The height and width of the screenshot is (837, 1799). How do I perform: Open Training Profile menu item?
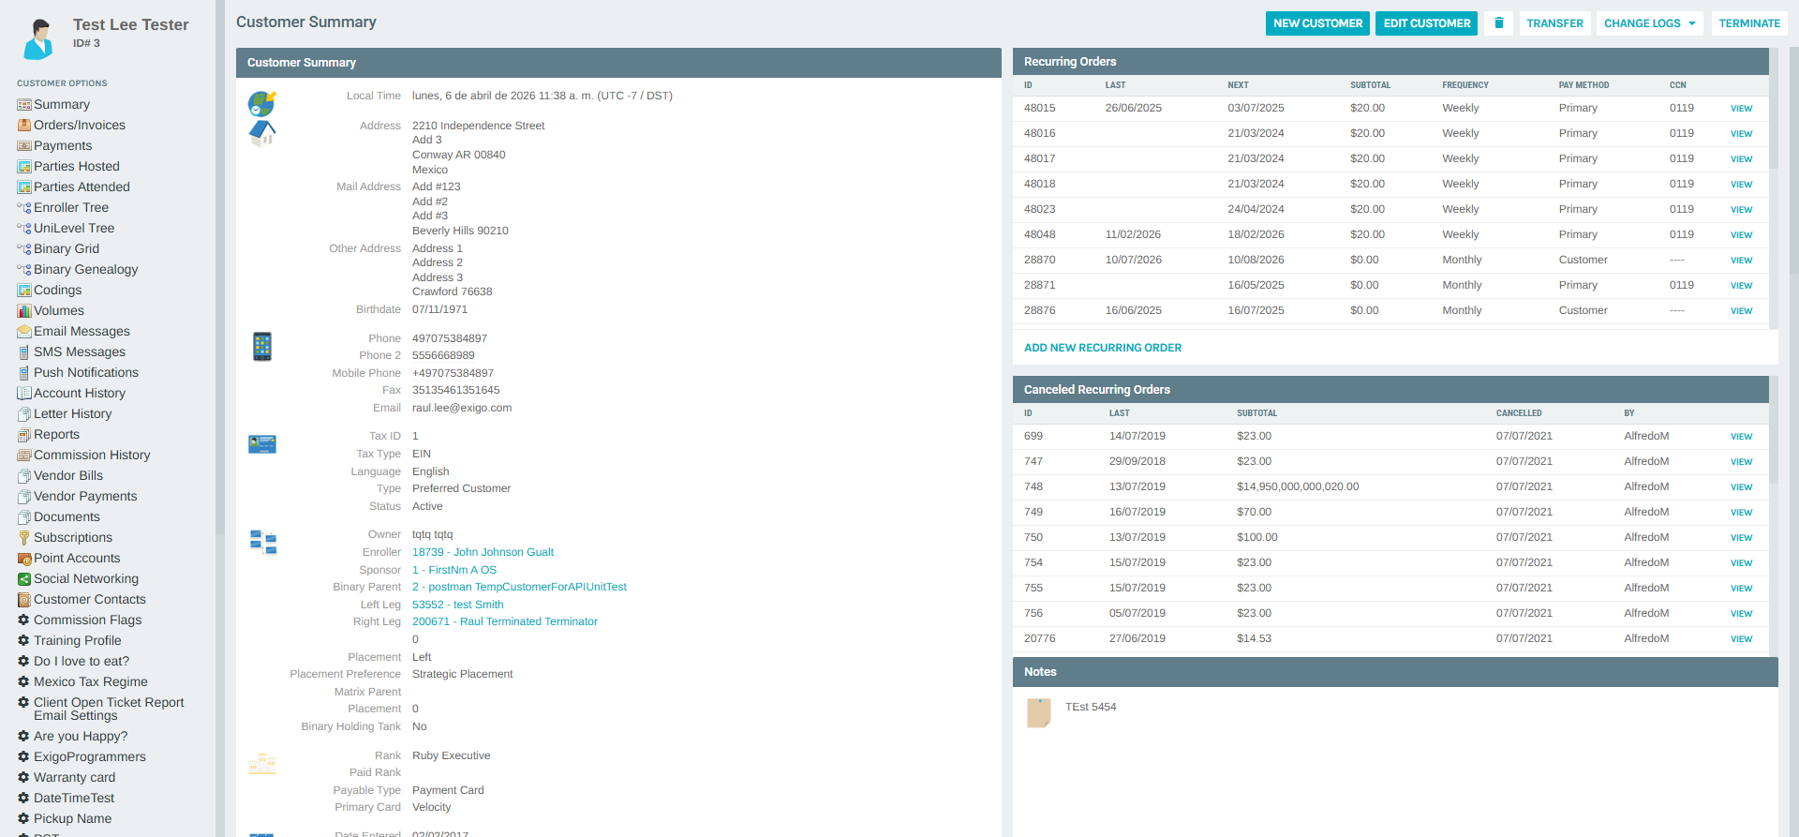point(78,641)
